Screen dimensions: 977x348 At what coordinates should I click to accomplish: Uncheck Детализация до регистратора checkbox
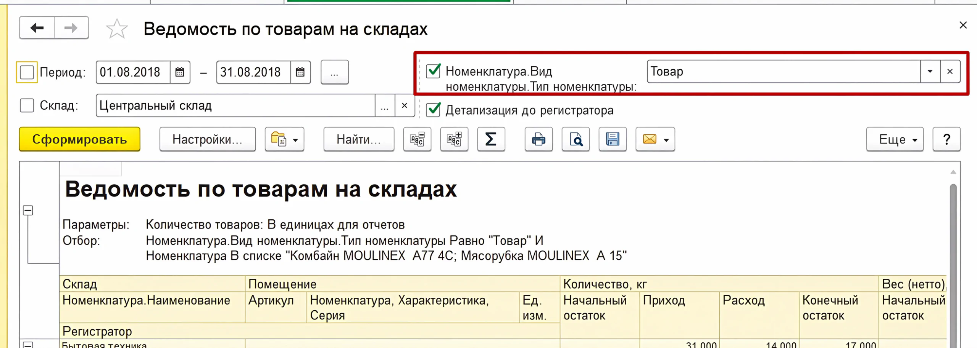[x=434, y=110]
